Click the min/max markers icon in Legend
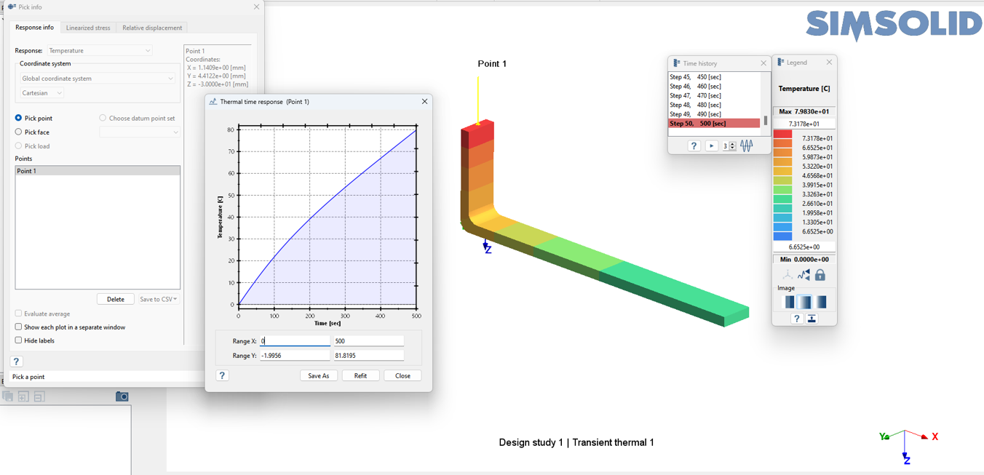Screen dimensions: 984x475 pos(804,275)
